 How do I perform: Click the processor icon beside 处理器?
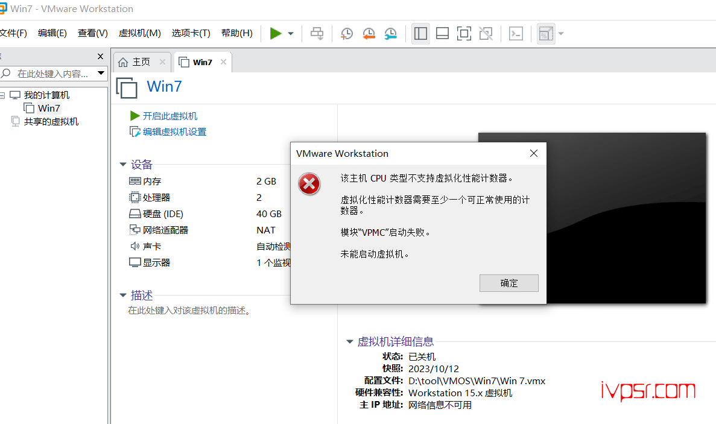point(135,198)
